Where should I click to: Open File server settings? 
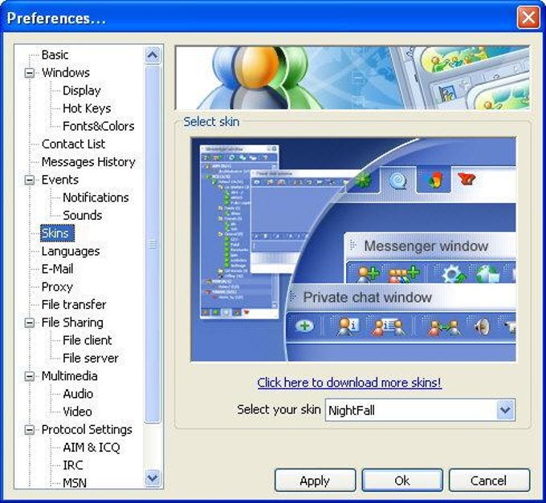90,359
